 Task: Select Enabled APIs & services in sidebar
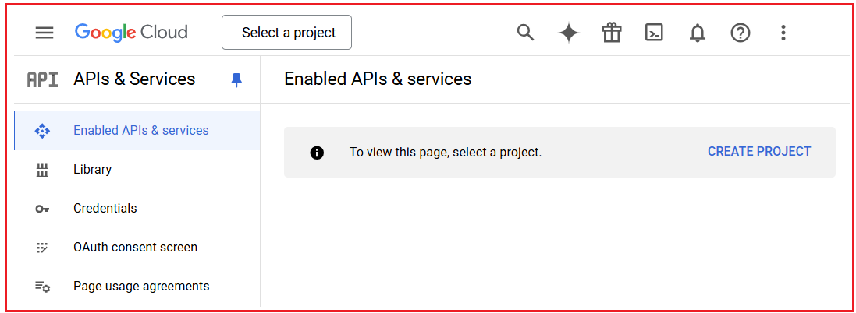[x=137, y=131]
